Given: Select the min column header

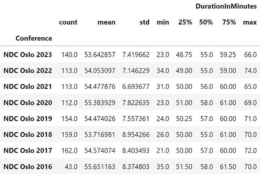Looking at the screenshot, I should (163, 22).
